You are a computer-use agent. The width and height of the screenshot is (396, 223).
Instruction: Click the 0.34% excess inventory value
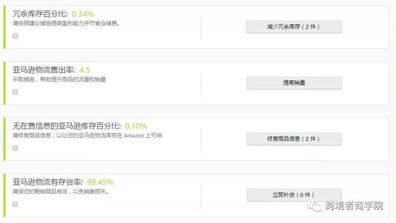click(x=83, y=14)
